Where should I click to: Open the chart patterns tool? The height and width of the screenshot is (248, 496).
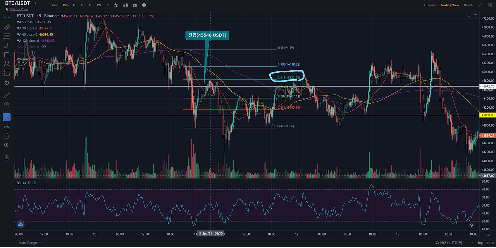[x=7, y=64]
